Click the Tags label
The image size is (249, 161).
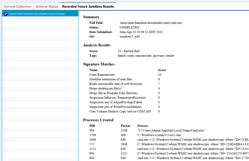(x=93, y=56)
